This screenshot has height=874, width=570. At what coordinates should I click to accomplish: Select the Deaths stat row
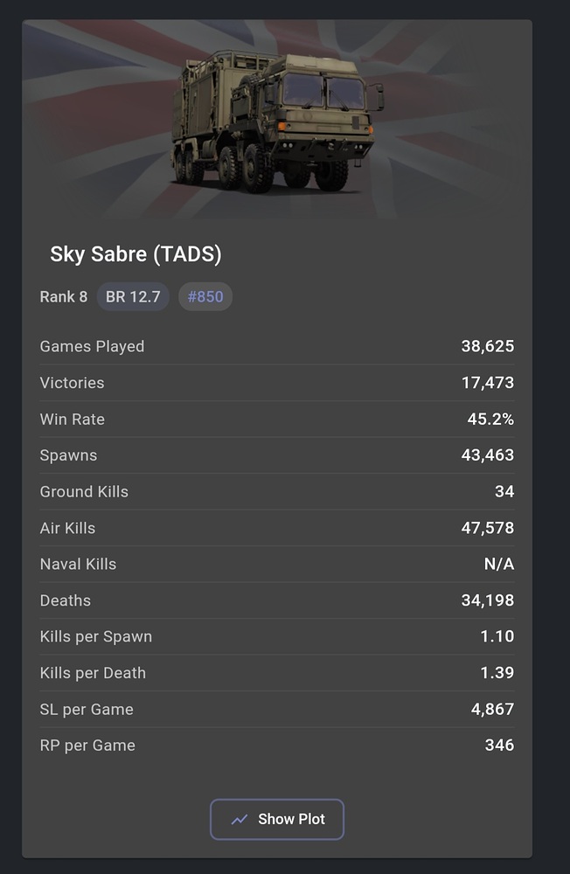pos(277,600)
